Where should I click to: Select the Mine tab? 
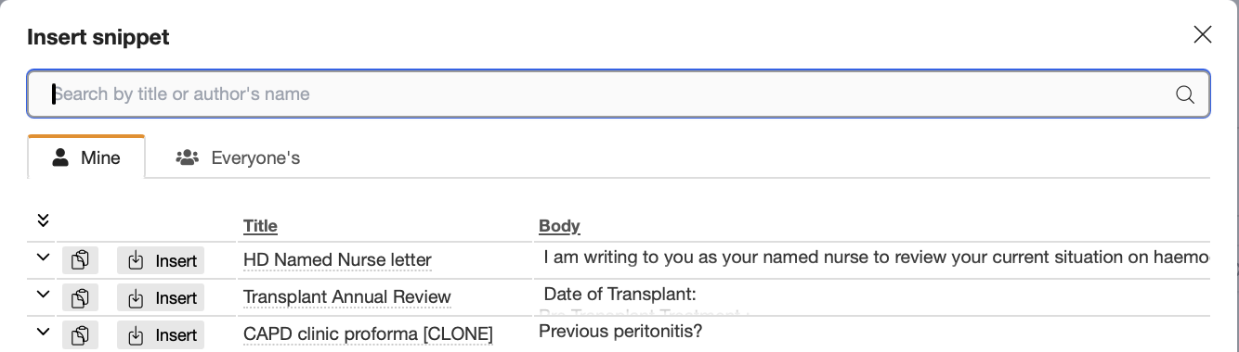(86, 157)
